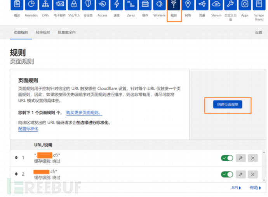Open the 速度 lightning icon
The height and width of the screenshot is (197, 268).
coord(117,5)
